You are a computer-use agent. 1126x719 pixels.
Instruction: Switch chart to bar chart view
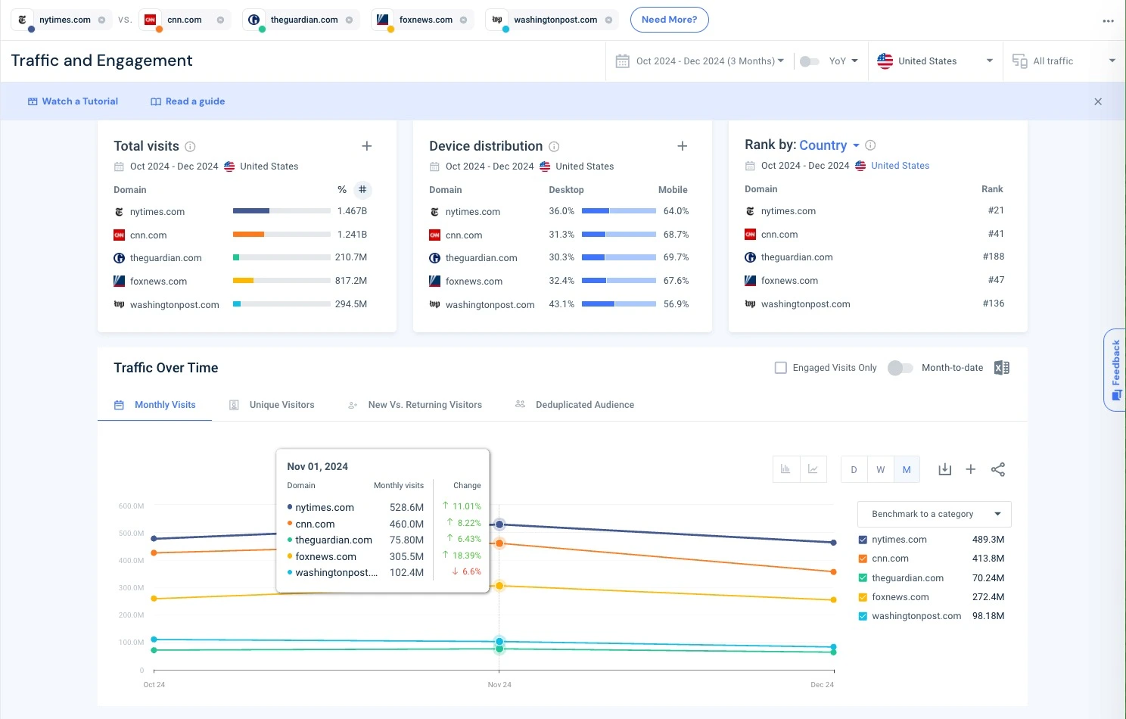[x=785, y=469]
